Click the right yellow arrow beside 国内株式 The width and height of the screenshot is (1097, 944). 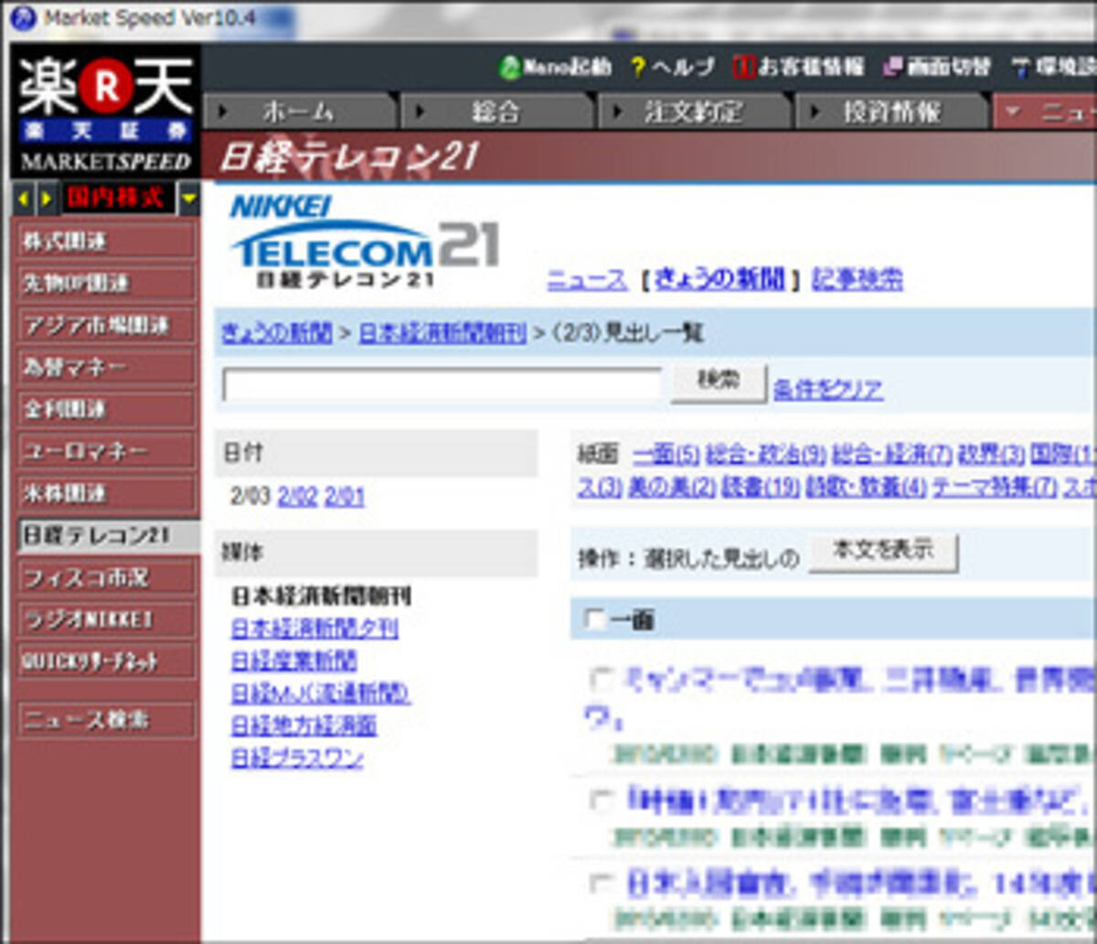(45, 198)
